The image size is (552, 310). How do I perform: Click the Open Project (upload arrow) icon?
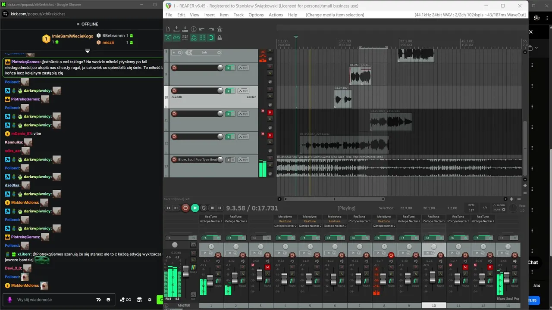(x=176, y=29)
